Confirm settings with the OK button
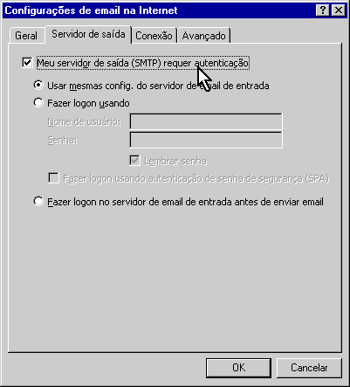 coord(238,368)
